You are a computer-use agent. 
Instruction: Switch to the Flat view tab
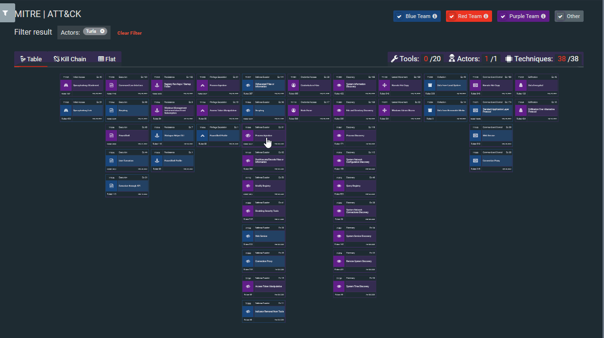[107, 59]
